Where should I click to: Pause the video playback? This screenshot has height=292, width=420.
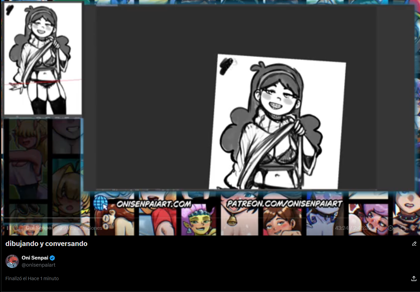9,228
